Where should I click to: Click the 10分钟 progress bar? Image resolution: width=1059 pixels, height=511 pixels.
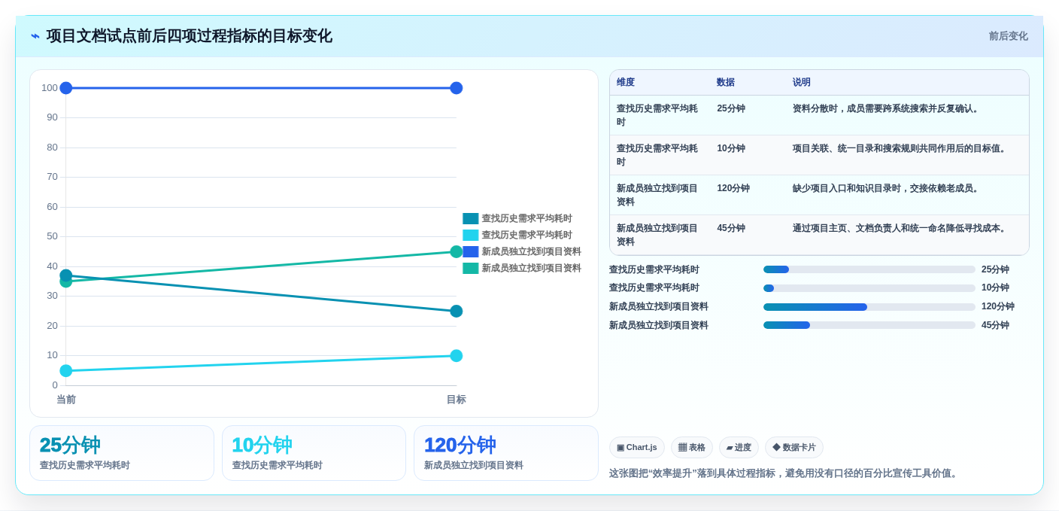tap(869, 288)
